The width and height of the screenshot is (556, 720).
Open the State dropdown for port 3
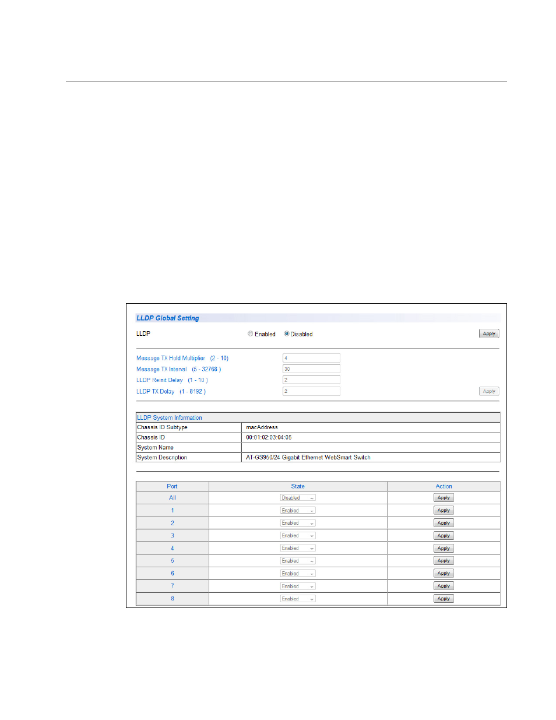[x=298, y=536]
